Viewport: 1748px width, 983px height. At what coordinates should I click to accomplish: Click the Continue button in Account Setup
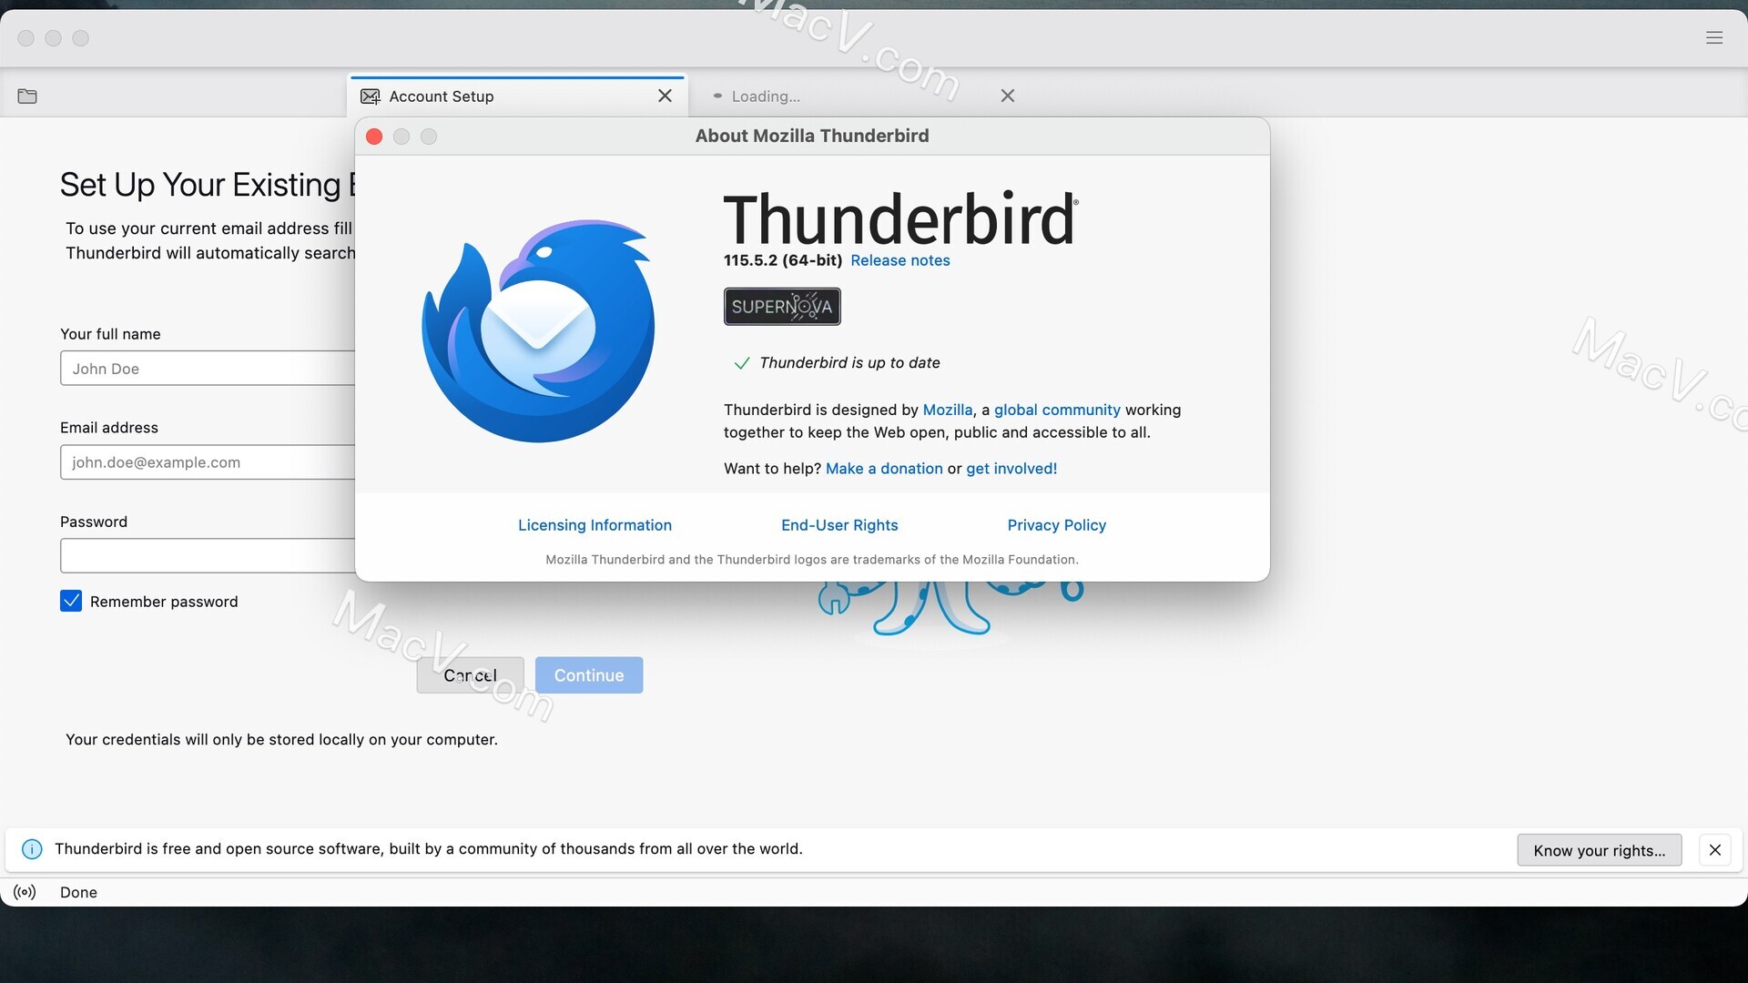[x=589, y=674]
